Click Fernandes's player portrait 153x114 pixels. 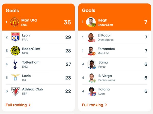coord(92,51)
